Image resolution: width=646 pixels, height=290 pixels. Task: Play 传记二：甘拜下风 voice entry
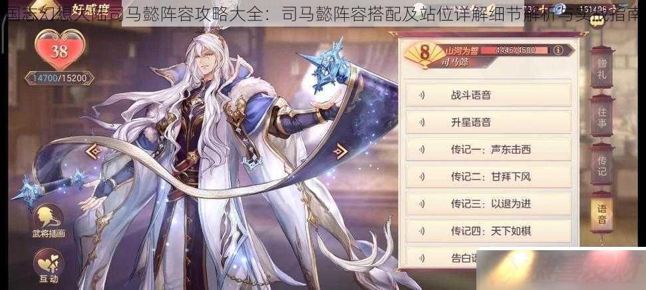click(x=488, y=177)
